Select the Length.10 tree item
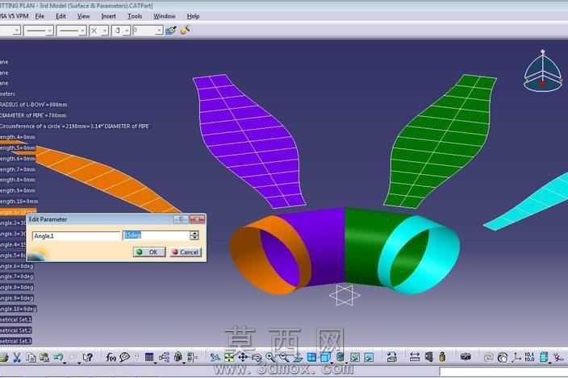The width and height of the screenshot is (568, 378). click(x=19, y=201)
